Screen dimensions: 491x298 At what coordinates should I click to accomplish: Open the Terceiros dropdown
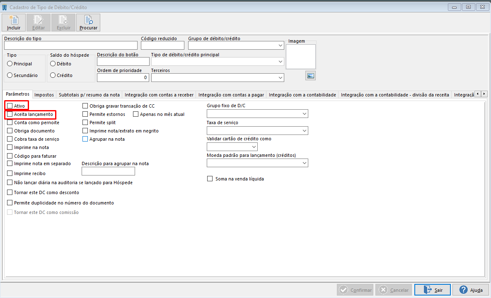(x=280, y=77)
